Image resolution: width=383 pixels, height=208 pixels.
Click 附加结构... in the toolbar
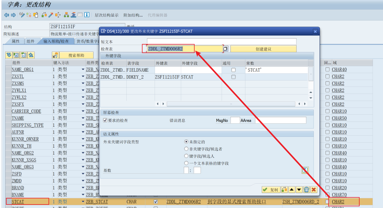[x=133, y=15]
